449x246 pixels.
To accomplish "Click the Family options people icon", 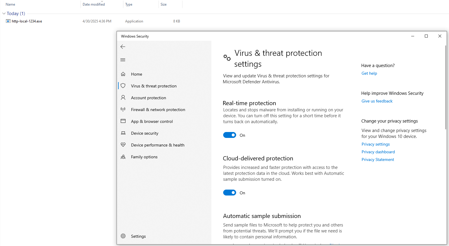I will click(x=123, y=157).
